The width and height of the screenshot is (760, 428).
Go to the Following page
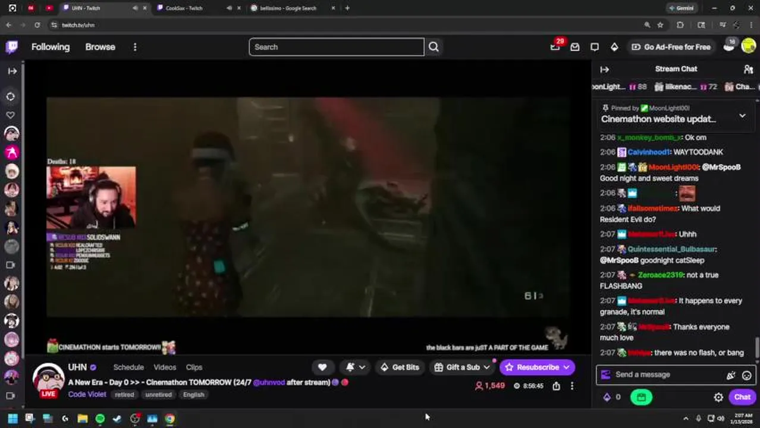51,47
